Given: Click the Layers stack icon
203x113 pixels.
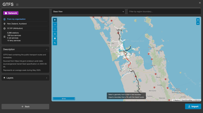Looking at the screenshot, I should (x=4, y=78).
